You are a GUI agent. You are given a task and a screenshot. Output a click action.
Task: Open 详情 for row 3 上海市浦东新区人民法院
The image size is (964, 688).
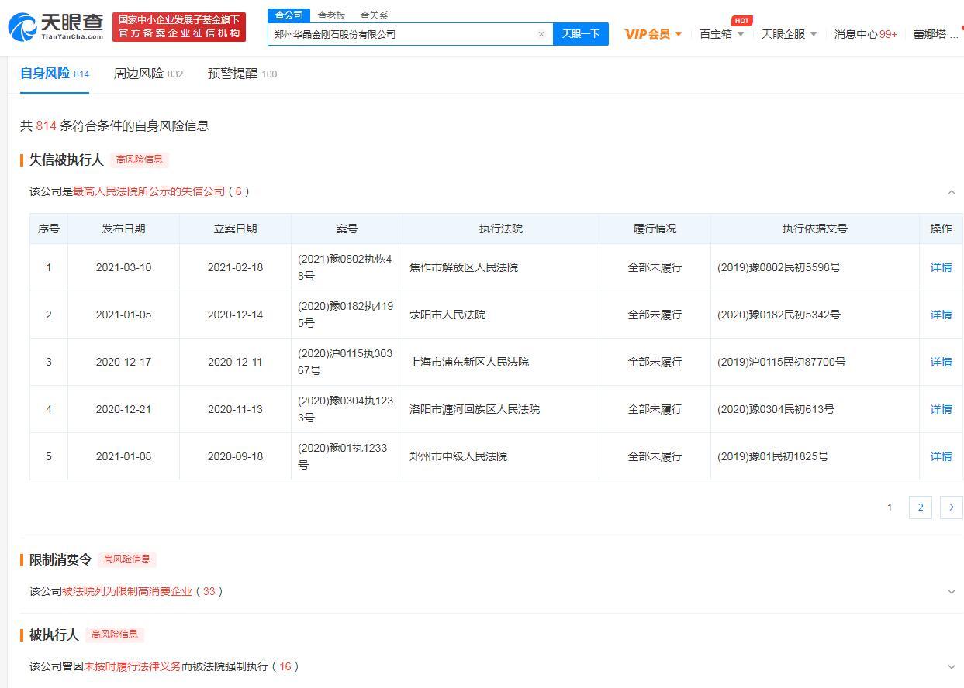coord(941,362)
